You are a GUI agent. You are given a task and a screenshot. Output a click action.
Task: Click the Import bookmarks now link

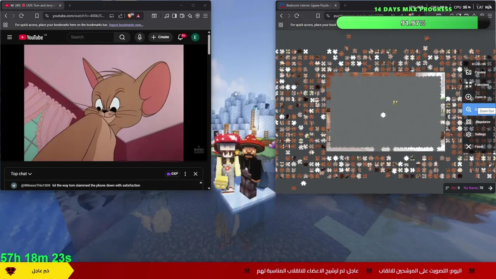coord(126,25)
